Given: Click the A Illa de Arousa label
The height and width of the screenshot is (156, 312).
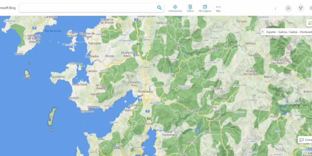Looking at the screenshot, I should tap(72, 34).
